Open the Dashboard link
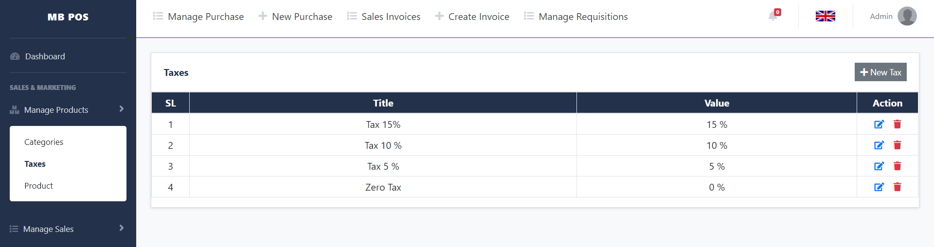This screenshot has width=934, height=247. [45, 56]
